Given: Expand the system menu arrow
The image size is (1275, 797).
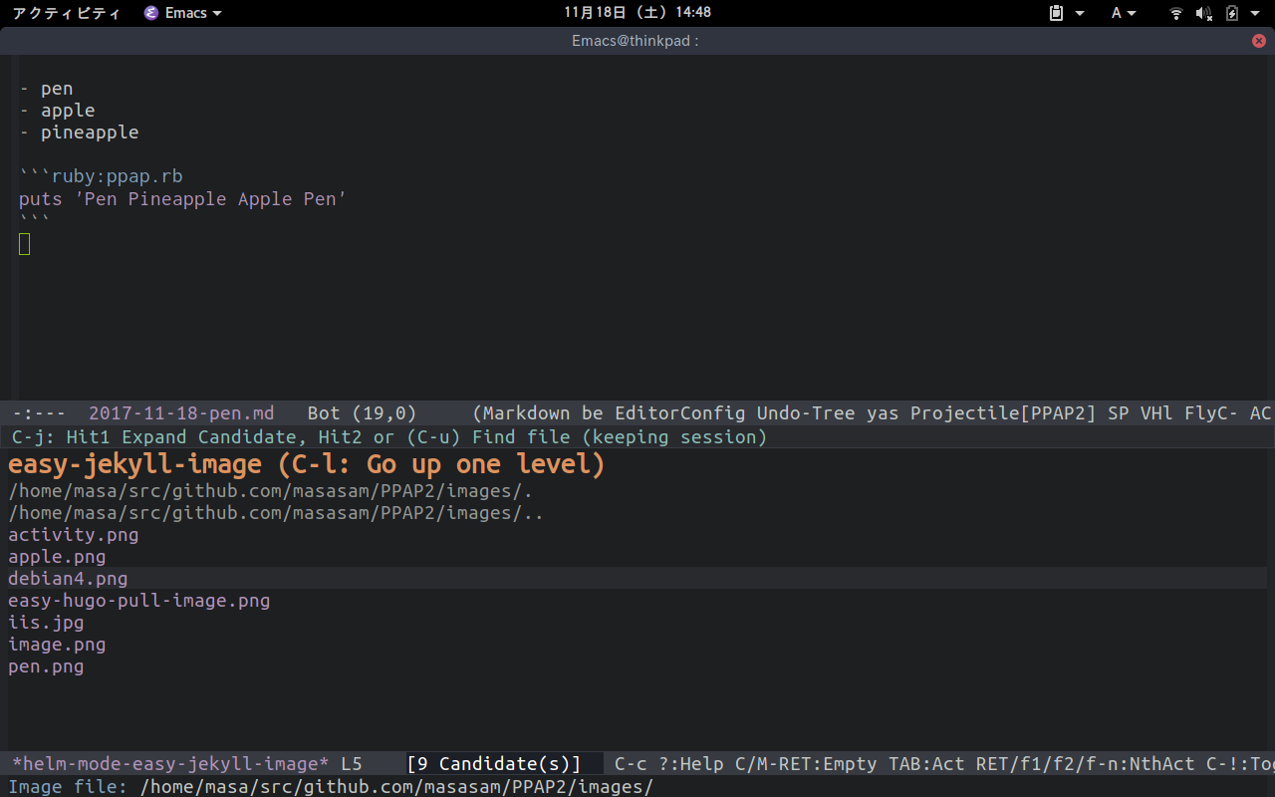Looking at the screenshot, I should (x=1254, y=13).
